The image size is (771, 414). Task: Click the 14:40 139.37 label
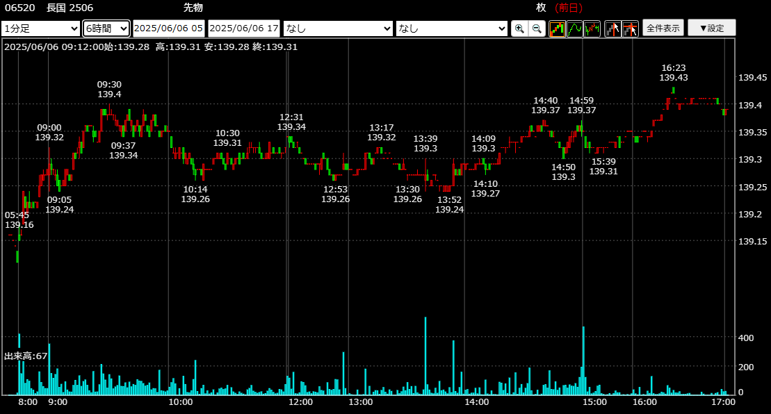click(546, 106)
